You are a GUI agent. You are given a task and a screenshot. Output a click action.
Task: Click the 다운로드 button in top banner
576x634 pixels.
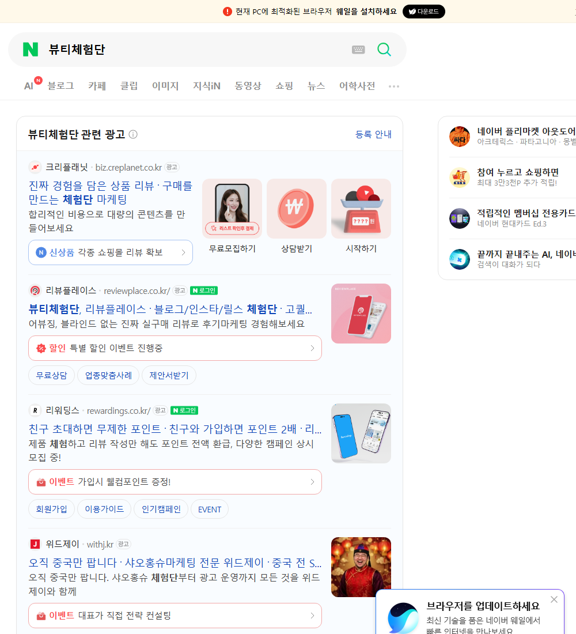[x=423, y=12]
